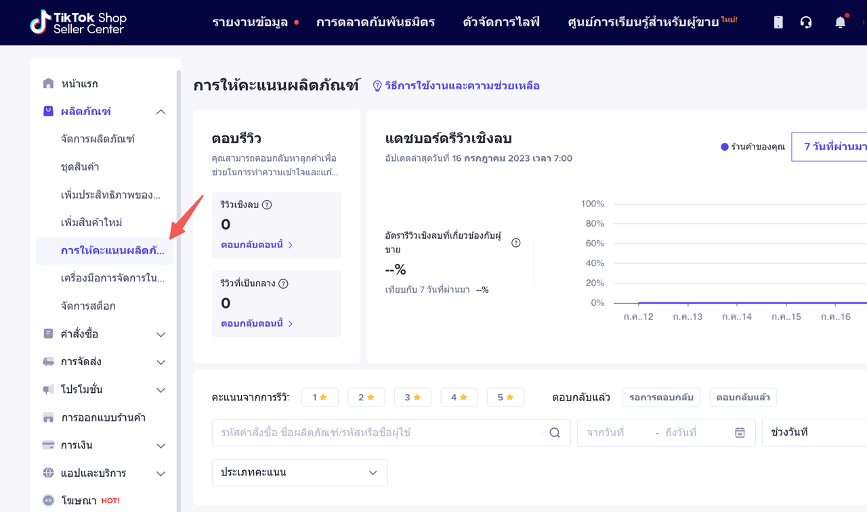Filter reviews by 1 star rating

click(x=320, y=398)
